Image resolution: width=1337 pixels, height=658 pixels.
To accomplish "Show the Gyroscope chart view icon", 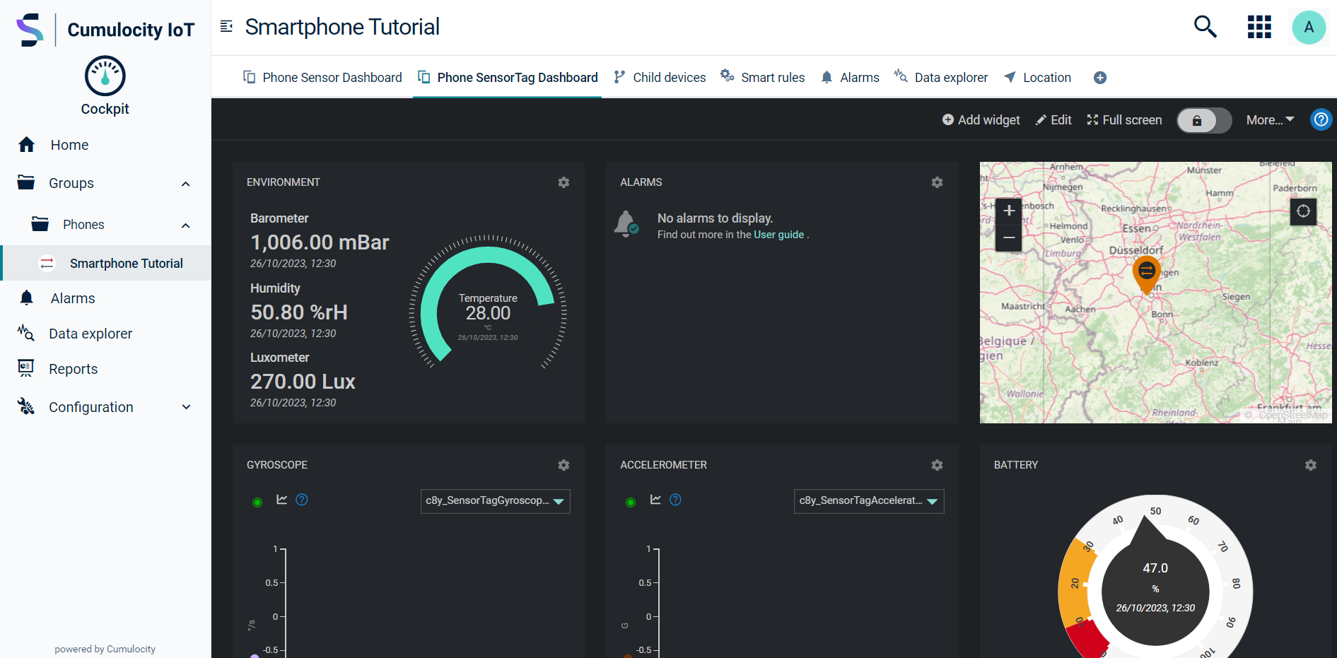I will [x=282, y=500].
